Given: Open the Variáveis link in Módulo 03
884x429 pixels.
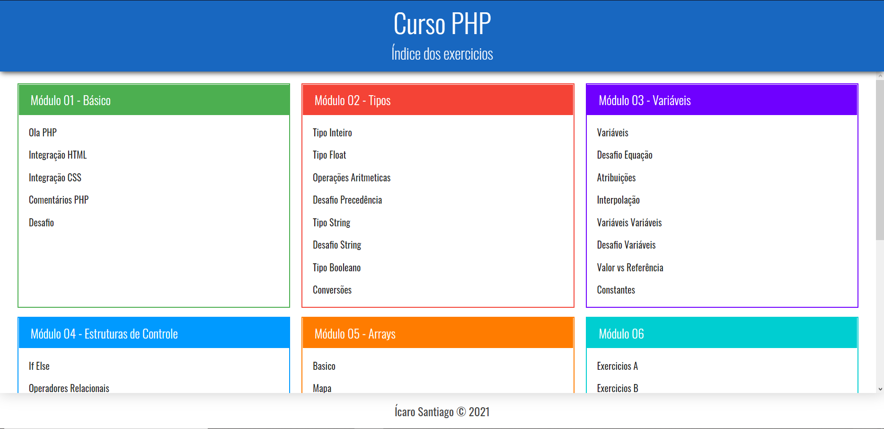Looking at the screenshot, I should click(612, 133).
